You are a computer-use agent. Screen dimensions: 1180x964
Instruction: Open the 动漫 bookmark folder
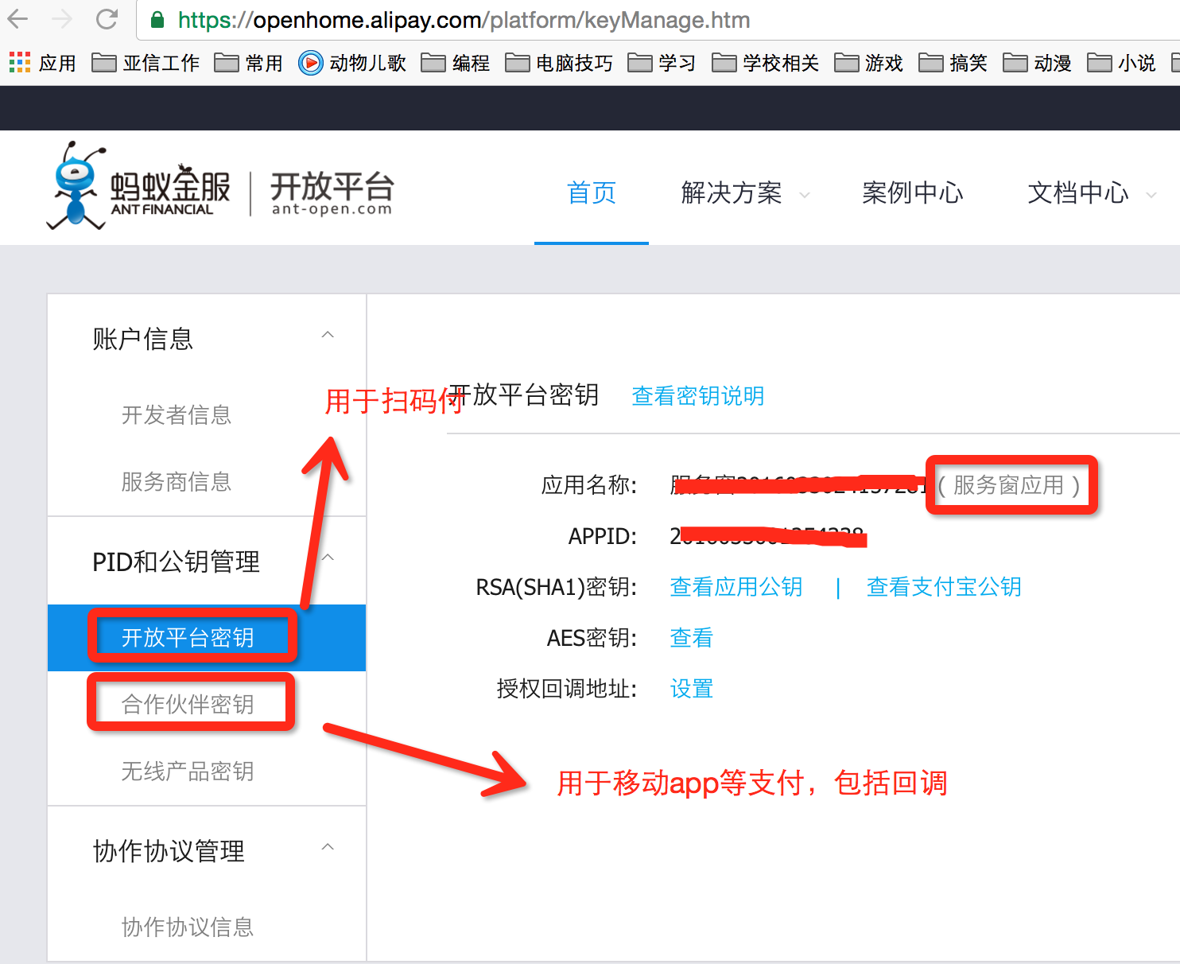(x=1038, y=63)
